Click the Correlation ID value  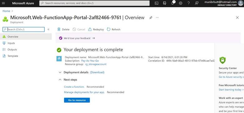point(190,61)
